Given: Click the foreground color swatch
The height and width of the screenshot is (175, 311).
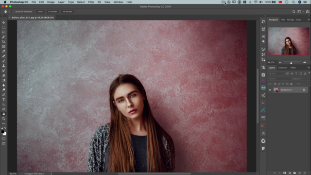Looking at the screenshot, I should [2, 132].
